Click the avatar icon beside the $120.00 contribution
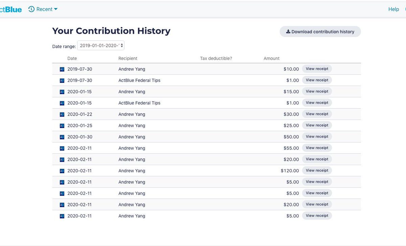 point(62,171)
